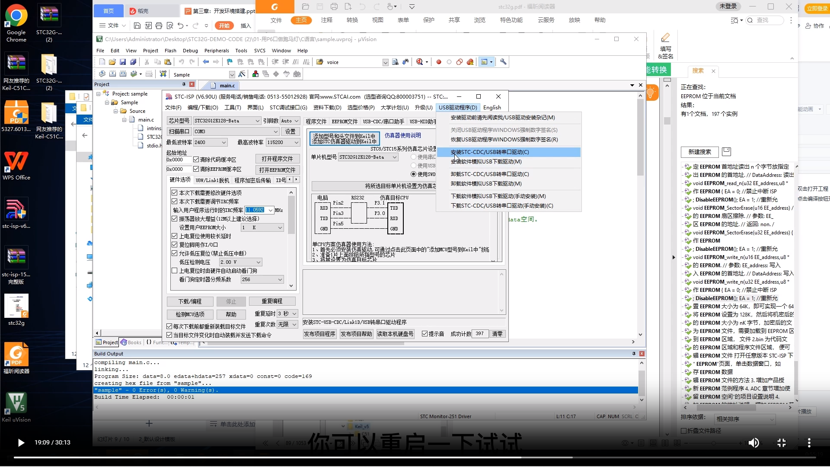Open STC-ISP 资料下载(D) menu

(x=327, y=107)
